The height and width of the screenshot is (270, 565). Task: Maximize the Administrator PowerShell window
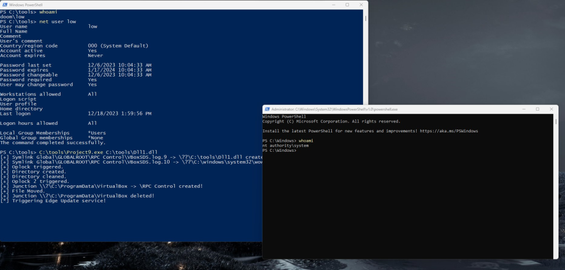coord(537,109)
